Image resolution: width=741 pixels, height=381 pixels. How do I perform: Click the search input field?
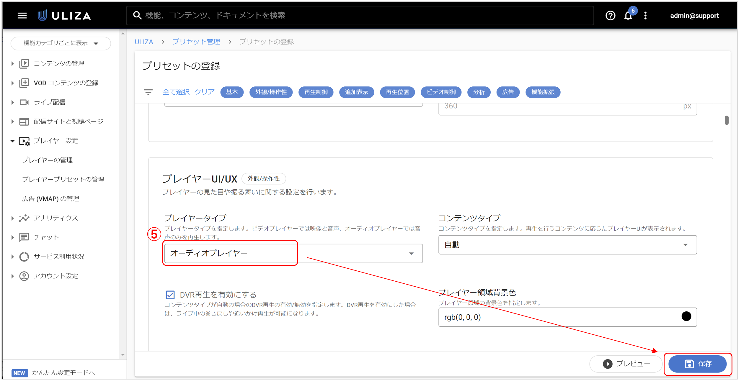click(x=360, y=16)
